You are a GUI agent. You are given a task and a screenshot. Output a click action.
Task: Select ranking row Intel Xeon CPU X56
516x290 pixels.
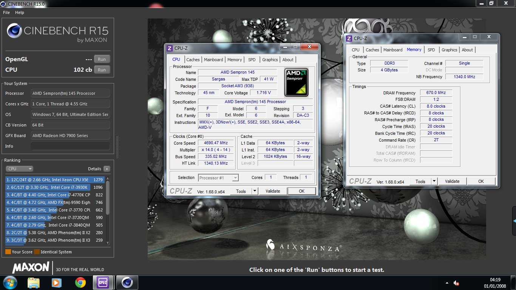click(x=55, y=180)
